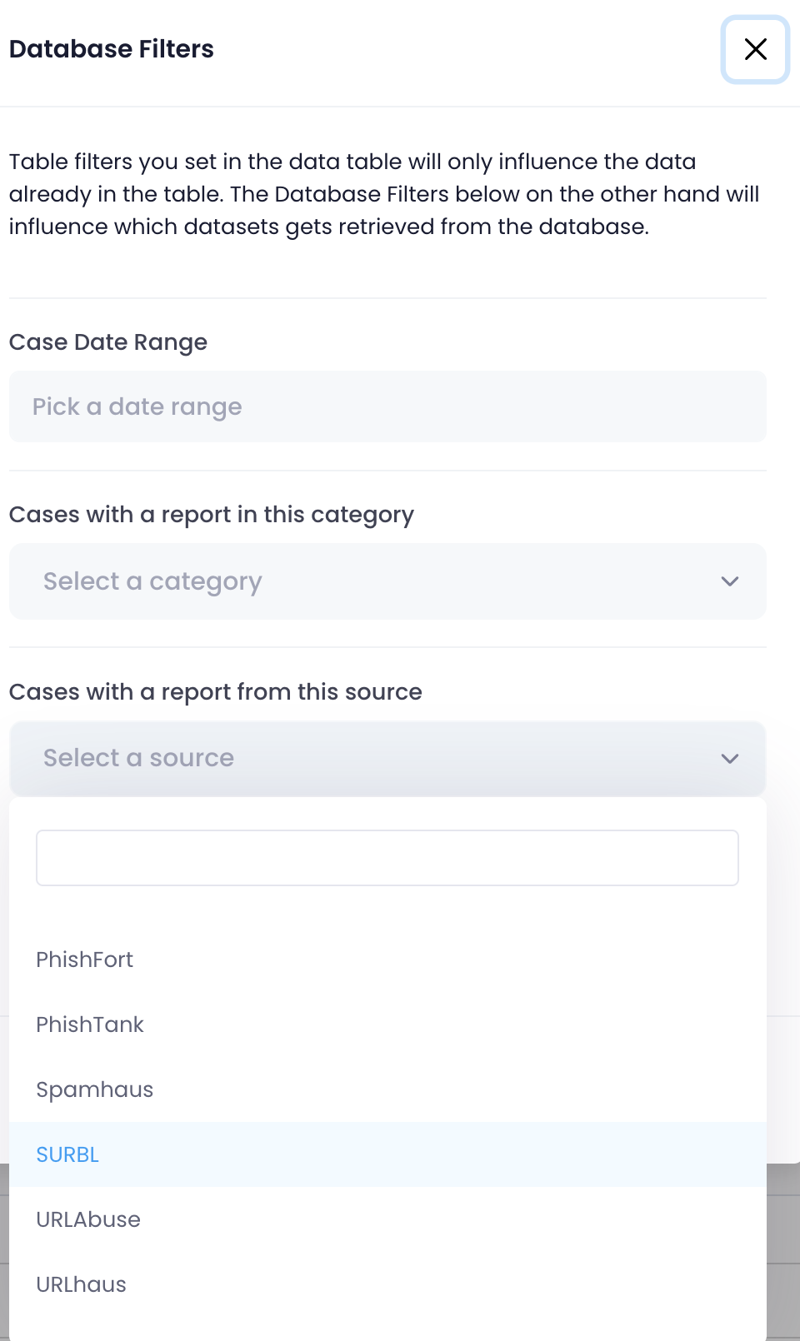
Task: Open the Pick a date range field
Action: pos(387,406)
